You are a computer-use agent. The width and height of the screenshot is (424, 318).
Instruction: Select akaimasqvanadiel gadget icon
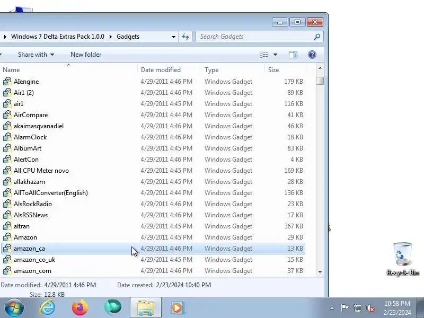coord(7,126)
